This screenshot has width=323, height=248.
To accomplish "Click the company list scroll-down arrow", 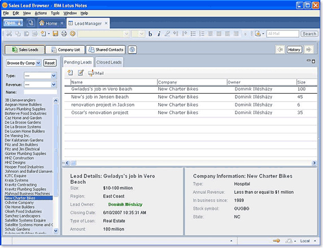I will 55,230.
